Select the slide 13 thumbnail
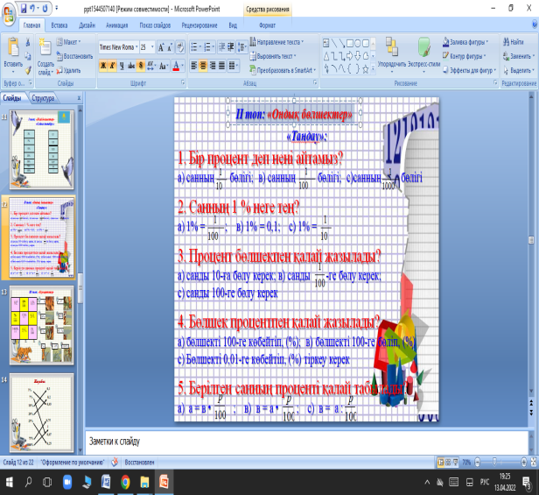 click(x=42, y=325)
